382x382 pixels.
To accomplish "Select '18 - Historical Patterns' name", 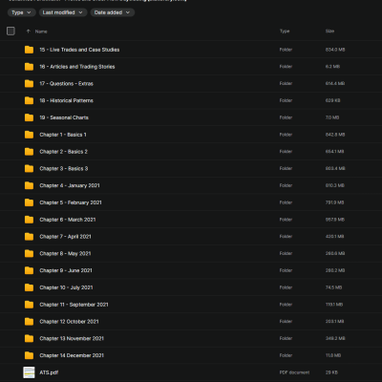I will 66,100.
